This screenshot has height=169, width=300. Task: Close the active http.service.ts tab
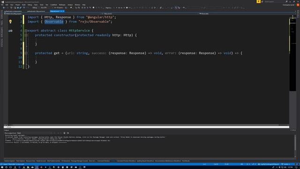tap(64, 11)
